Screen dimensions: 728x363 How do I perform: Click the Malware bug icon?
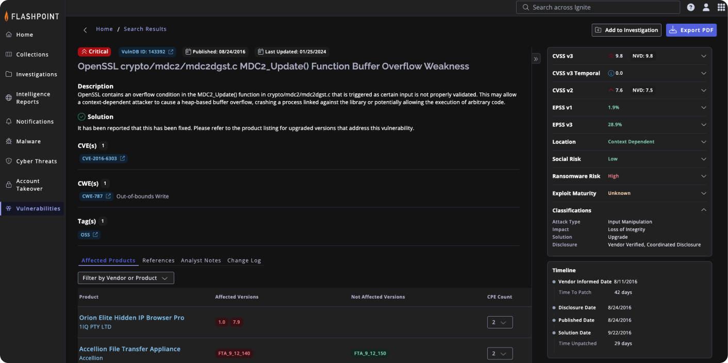coord(9,141)
